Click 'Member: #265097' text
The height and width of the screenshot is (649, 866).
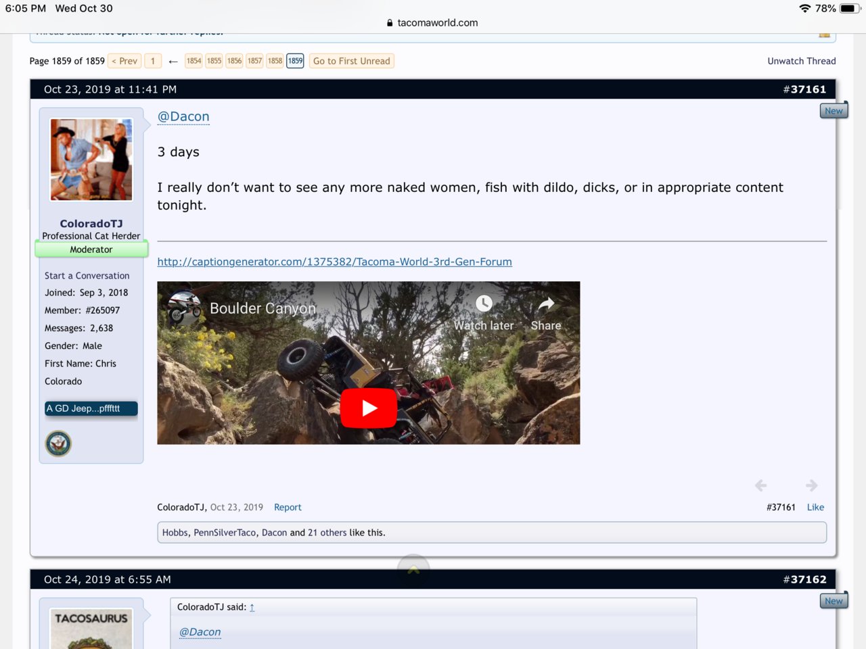82,310
